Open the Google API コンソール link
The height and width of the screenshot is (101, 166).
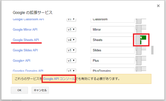59,79
